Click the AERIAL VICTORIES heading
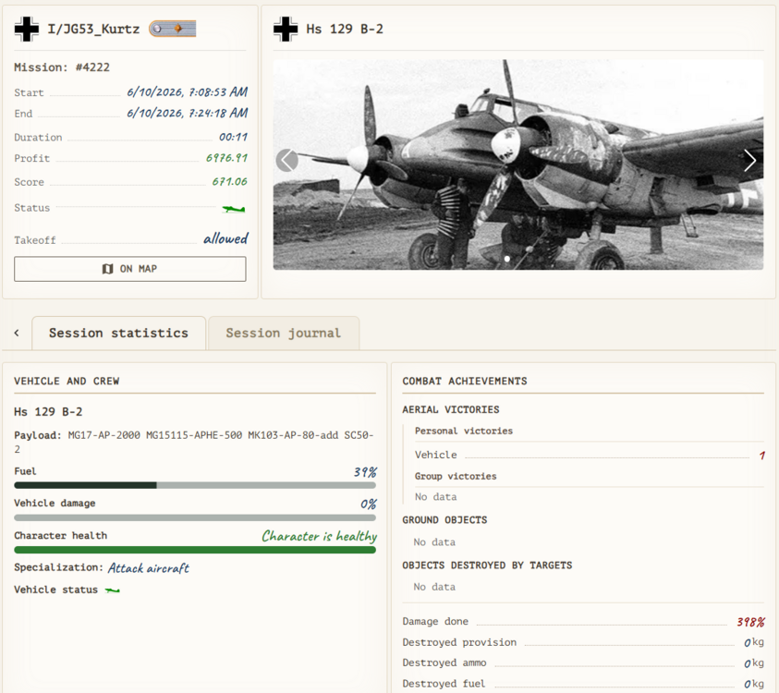 pyautogui.click(x=451, y=409)
